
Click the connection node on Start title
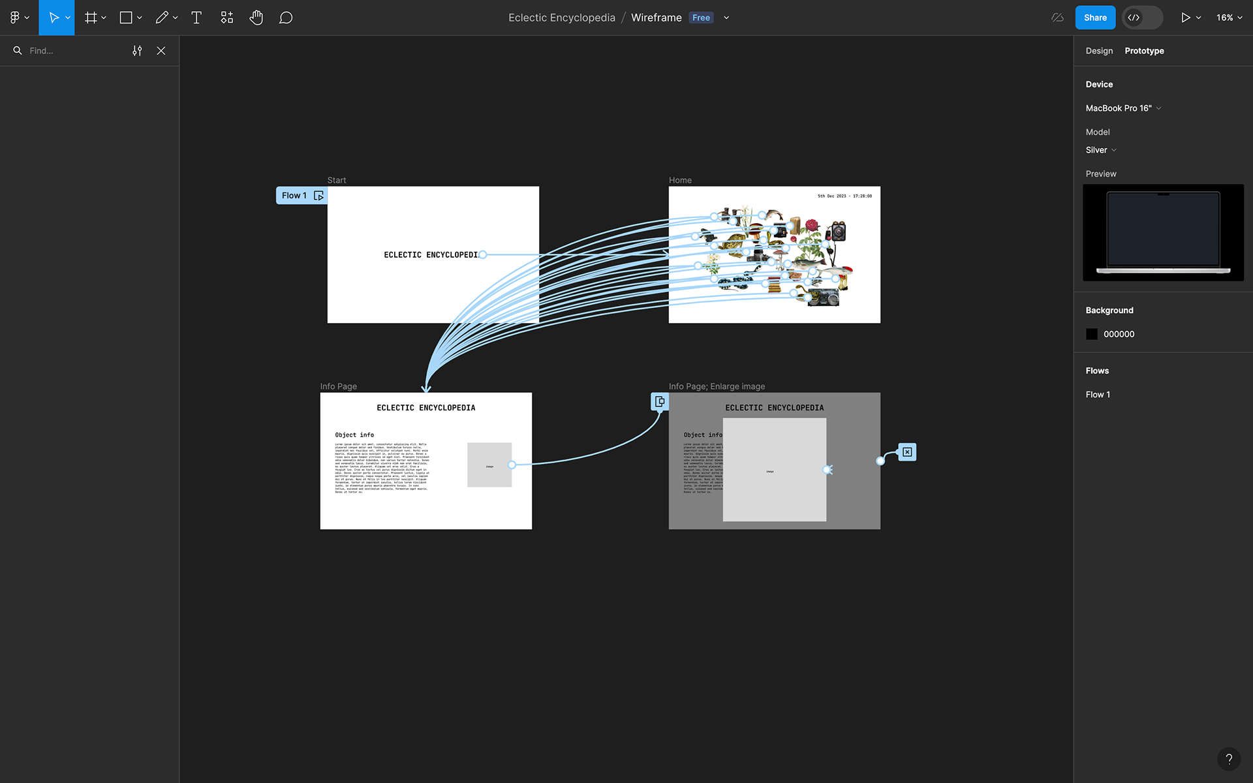[483, 254]
